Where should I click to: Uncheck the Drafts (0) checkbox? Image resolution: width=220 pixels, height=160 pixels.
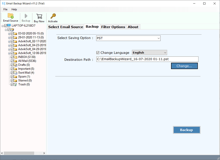[12, 65]
